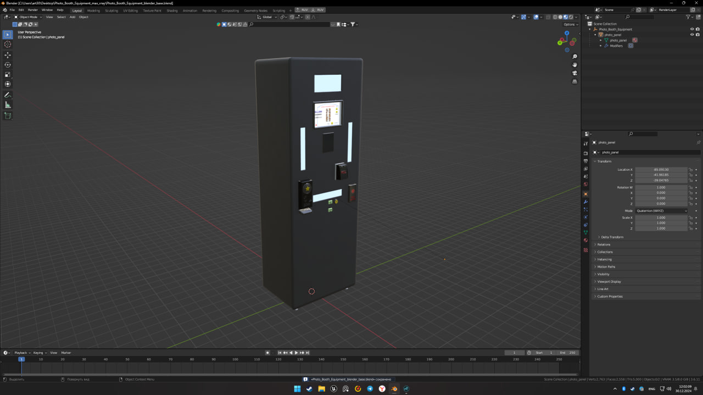The image size is (703, 395).
Task: Open the viewport Add menu
Action: click(72, 17)
